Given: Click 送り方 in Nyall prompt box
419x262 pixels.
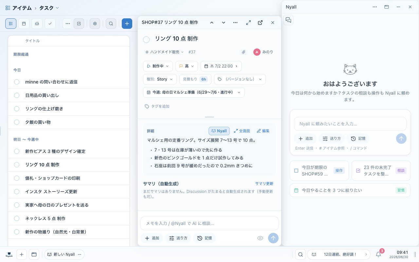Looking at the screenshot, I should point(332,139).
